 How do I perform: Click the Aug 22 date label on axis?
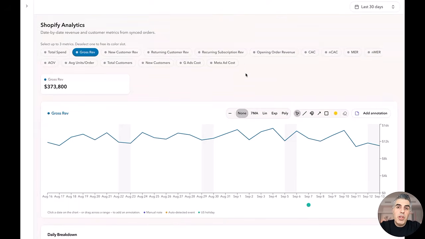pos(119,197)
